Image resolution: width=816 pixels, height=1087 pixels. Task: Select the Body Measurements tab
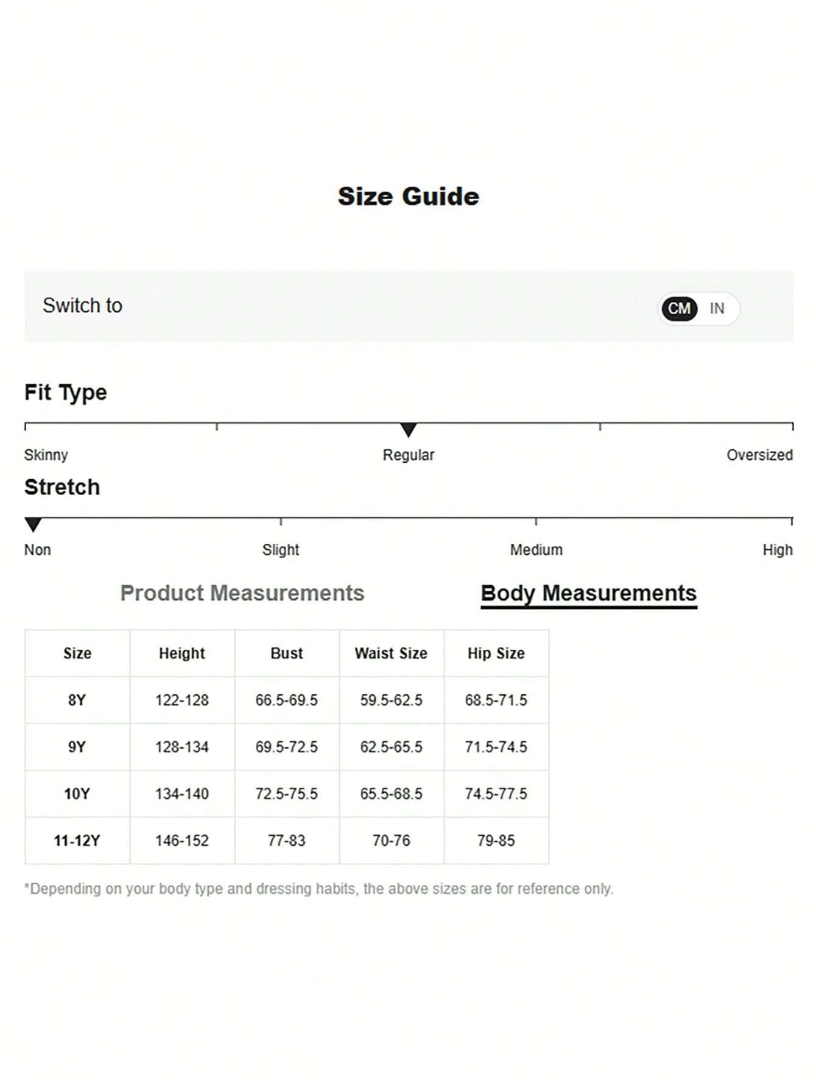point(588,593)
